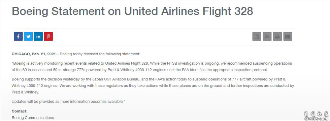Print the statement using printer icon
Viewport: 330px width, 121px height.
point(277,37)
